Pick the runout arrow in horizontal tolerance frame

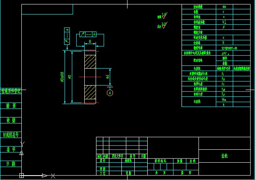pos(82,34)
